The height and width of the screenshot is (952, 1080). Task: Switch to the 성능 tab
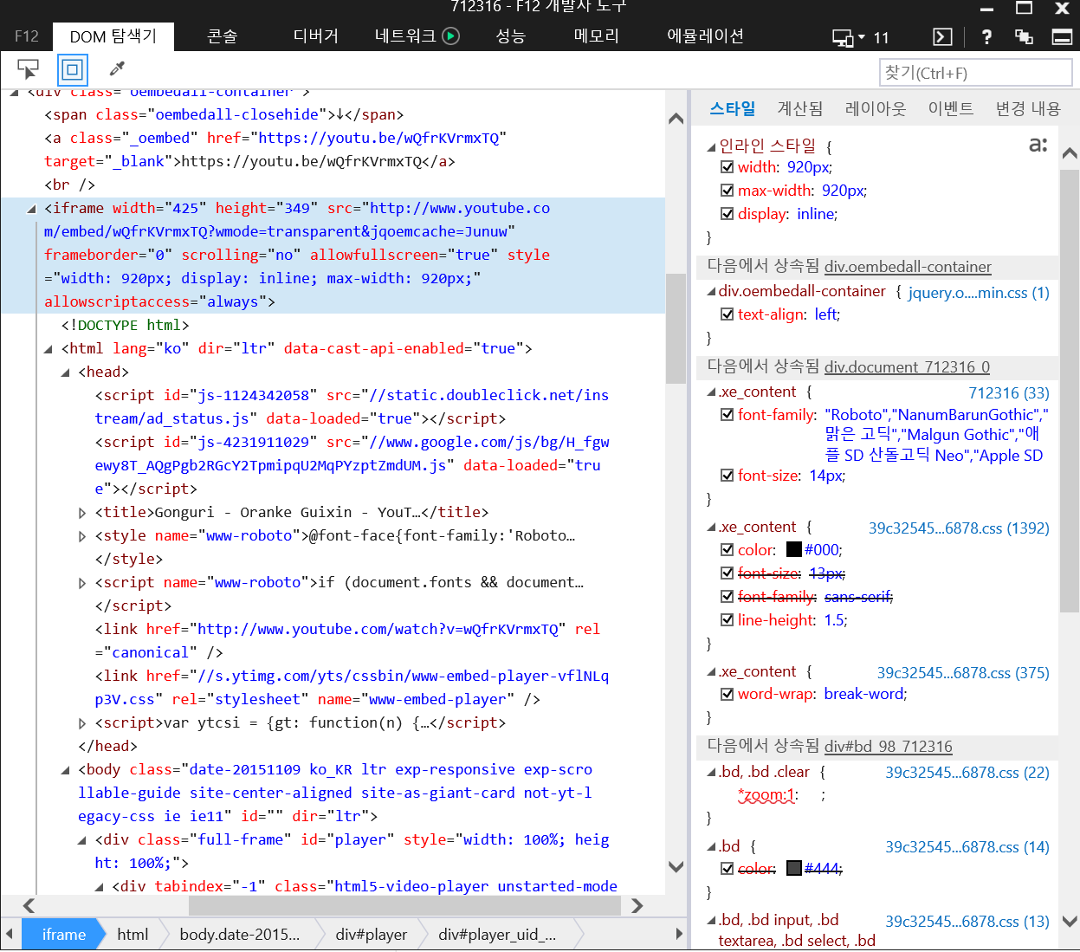point(511,36)
